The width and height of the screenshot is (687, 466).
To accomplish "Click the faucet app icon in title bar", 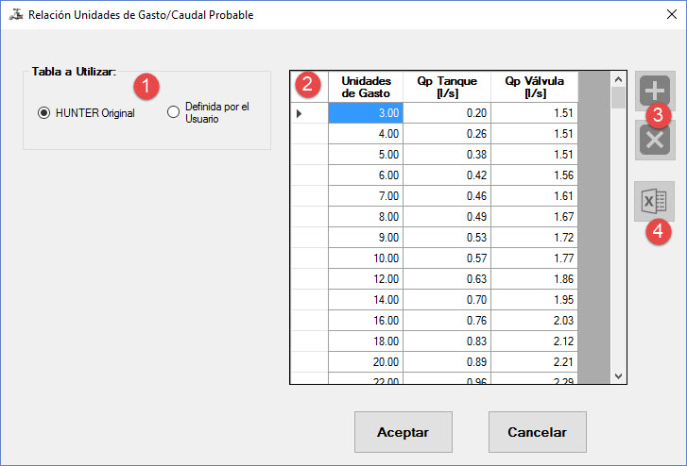I will pyautogui.click(x=16, y=14).
